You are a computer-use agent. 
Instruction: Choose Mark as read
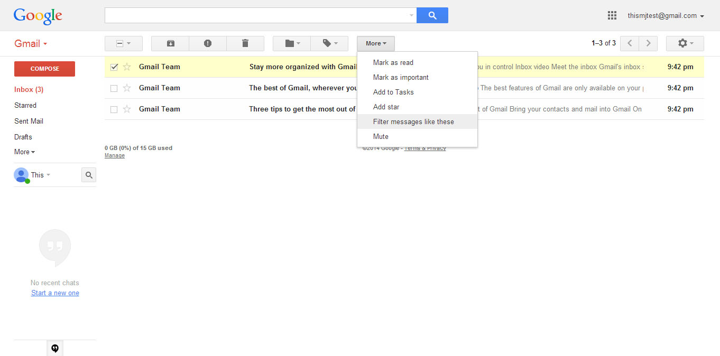(x=418, y=62)
